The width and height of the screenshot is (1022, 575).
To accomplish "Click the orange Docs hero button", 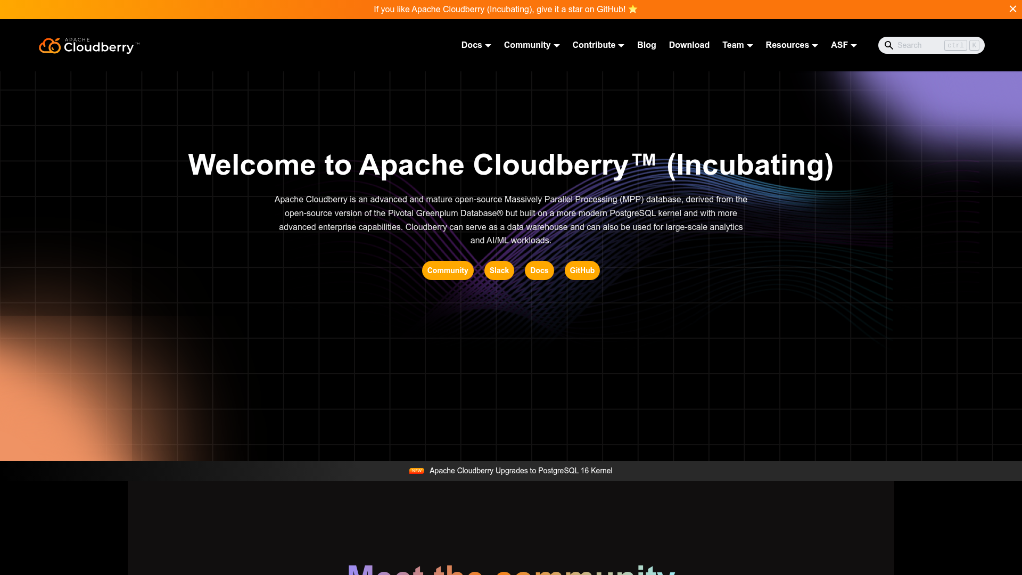I will click(x=539, y=270).
